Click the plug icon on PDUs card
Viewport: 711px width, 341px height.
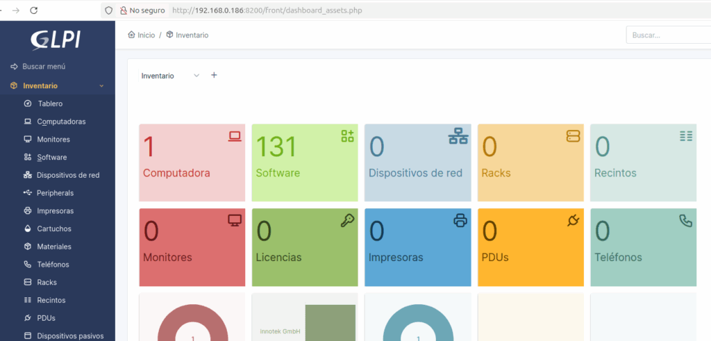tap(573, 221)
